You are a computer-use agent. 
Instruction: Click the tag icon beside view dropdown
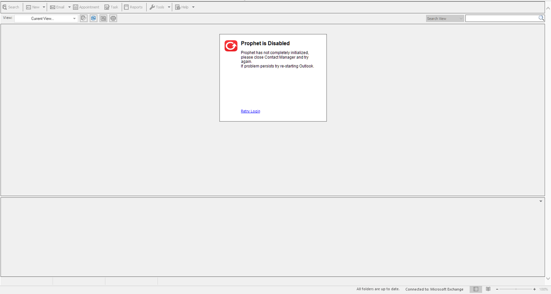84,18
